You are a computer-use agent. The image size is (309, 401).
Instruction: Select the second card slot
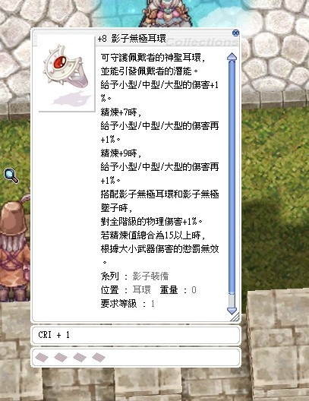[61, 357]
